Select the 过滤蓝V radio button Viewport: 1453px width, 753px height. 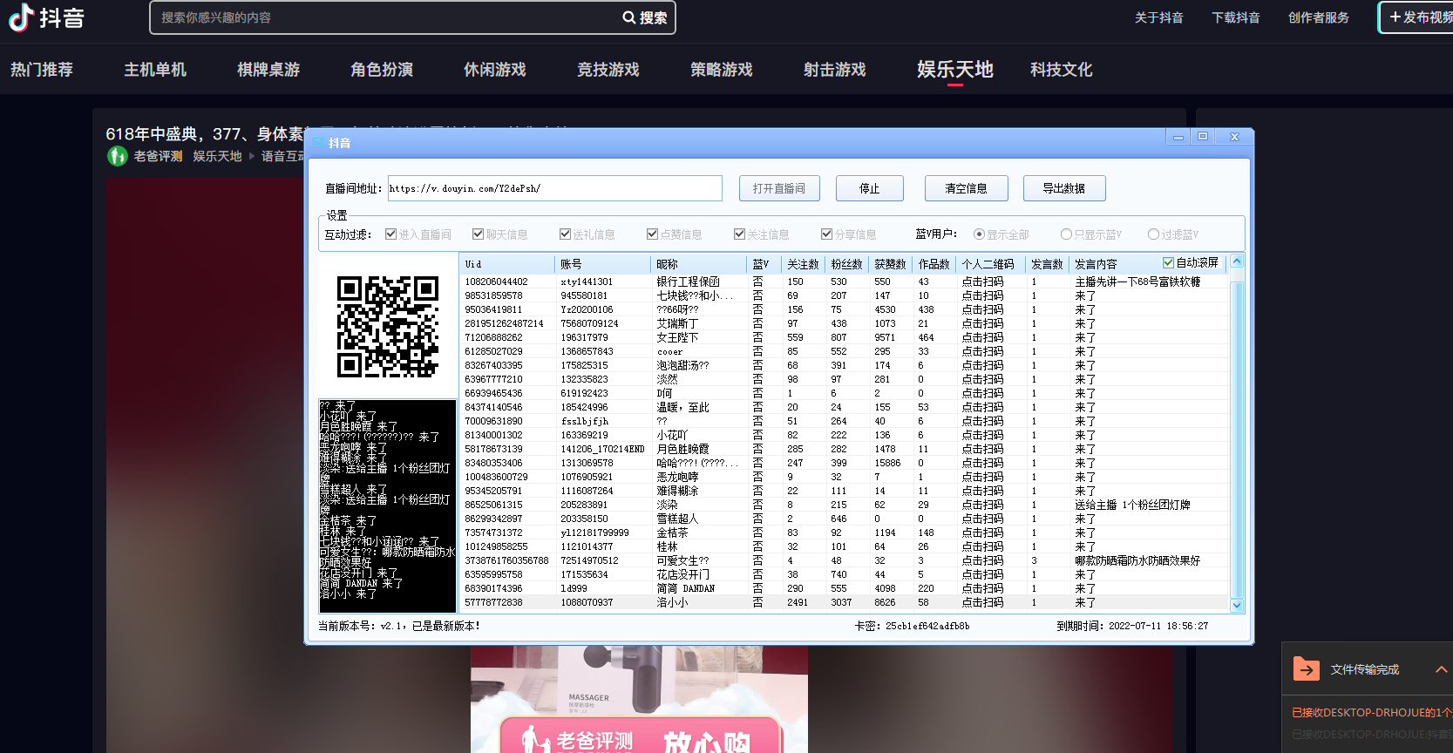1154,234
